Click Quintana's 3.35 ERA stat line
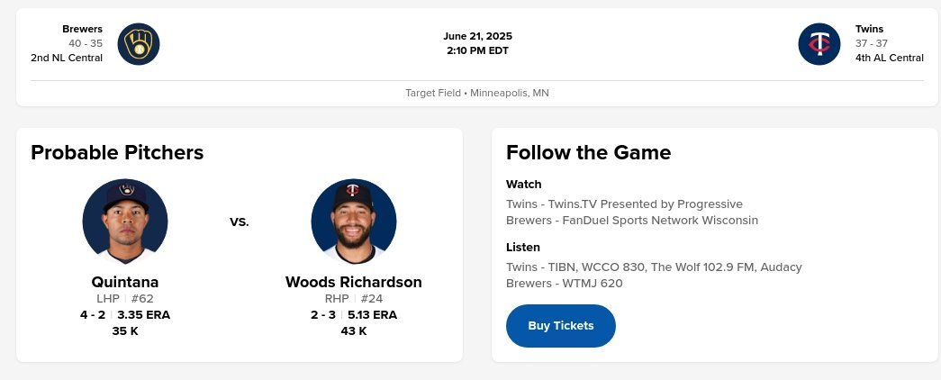Screen dimensions: 941x380 coord(125,315)
